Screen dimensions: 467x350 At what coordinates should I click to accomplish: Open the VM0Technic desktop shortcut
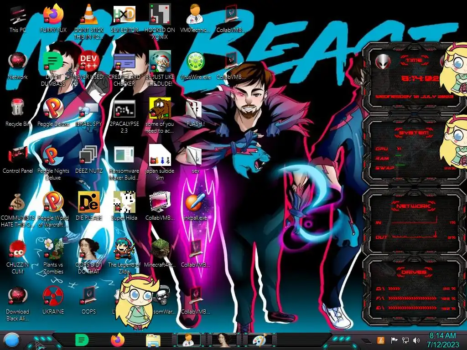pos(195,19)
